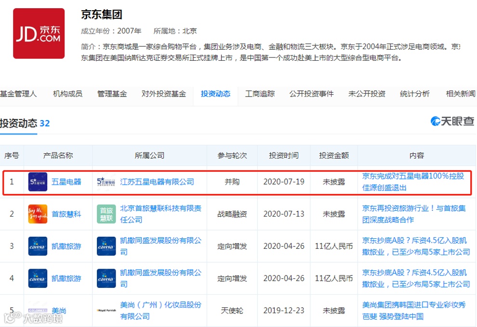Click the caissa product logo in row 4
This screenshot has height=327, width=477.
click(38, 278)
